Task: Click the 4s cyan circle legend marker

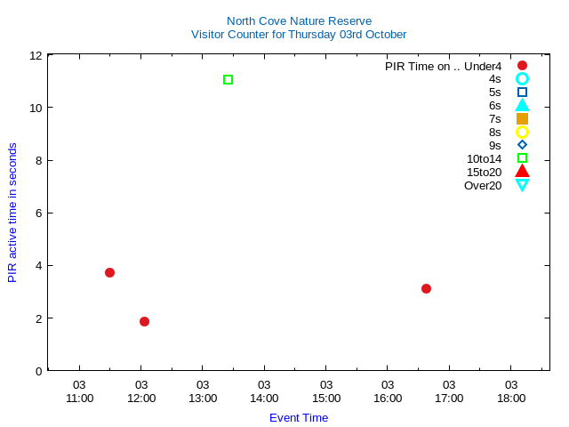Action: [x=522, y=79]
